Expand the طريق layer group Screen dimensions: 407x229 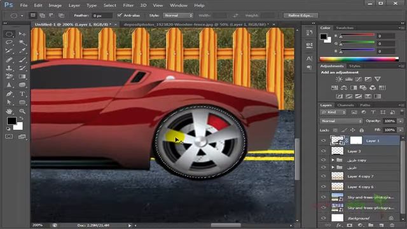click(333, 167)
